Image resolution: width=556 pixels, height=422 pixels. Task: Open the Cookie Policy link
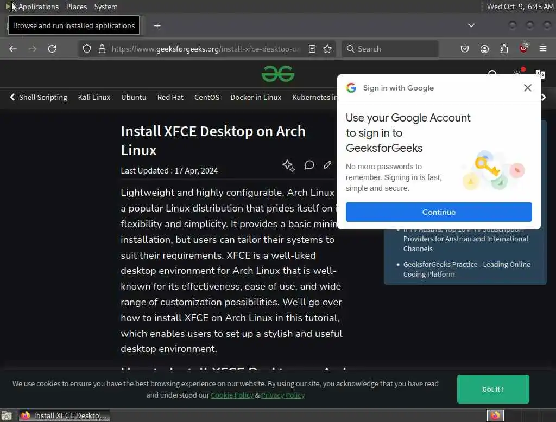click(232, 395)
